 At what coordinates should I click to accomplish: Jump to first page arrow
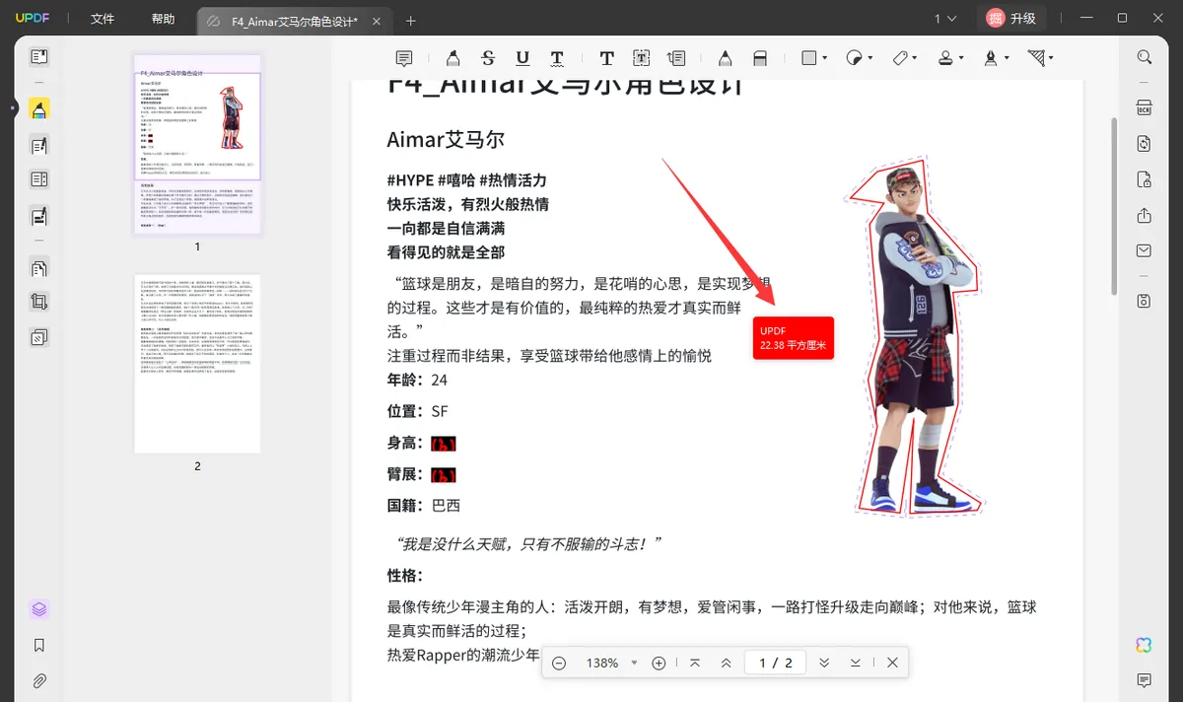(695, 663)
